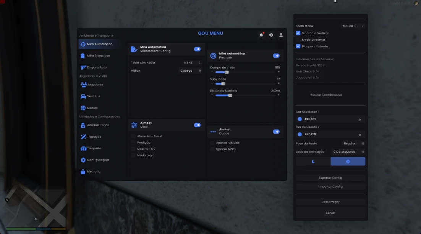The image size is (421, 234).
Task: Click the Salvar button
Action: pos(330,213)
